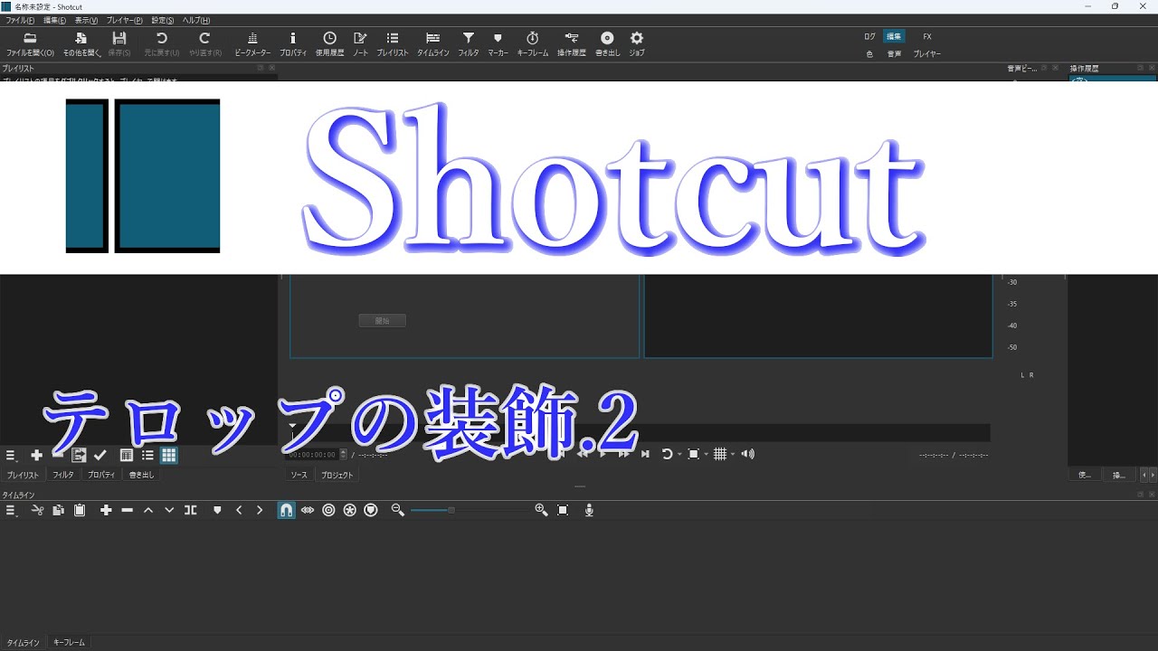Viewport: 1158px width, 651px height.
Task: Open the ノート notes panel icon
Action: 360,43
